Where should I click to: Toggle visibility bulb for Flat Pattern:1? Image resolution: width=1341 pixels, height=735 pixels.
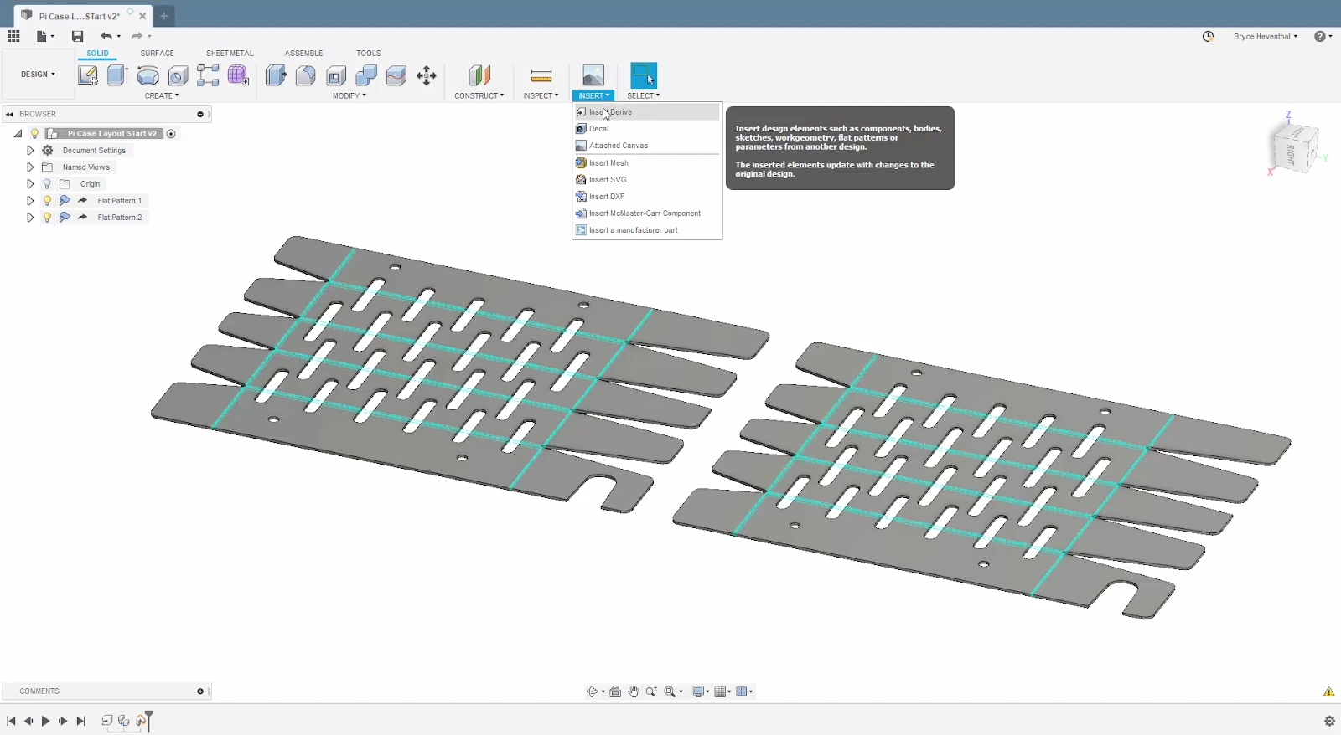pos(47,201)
